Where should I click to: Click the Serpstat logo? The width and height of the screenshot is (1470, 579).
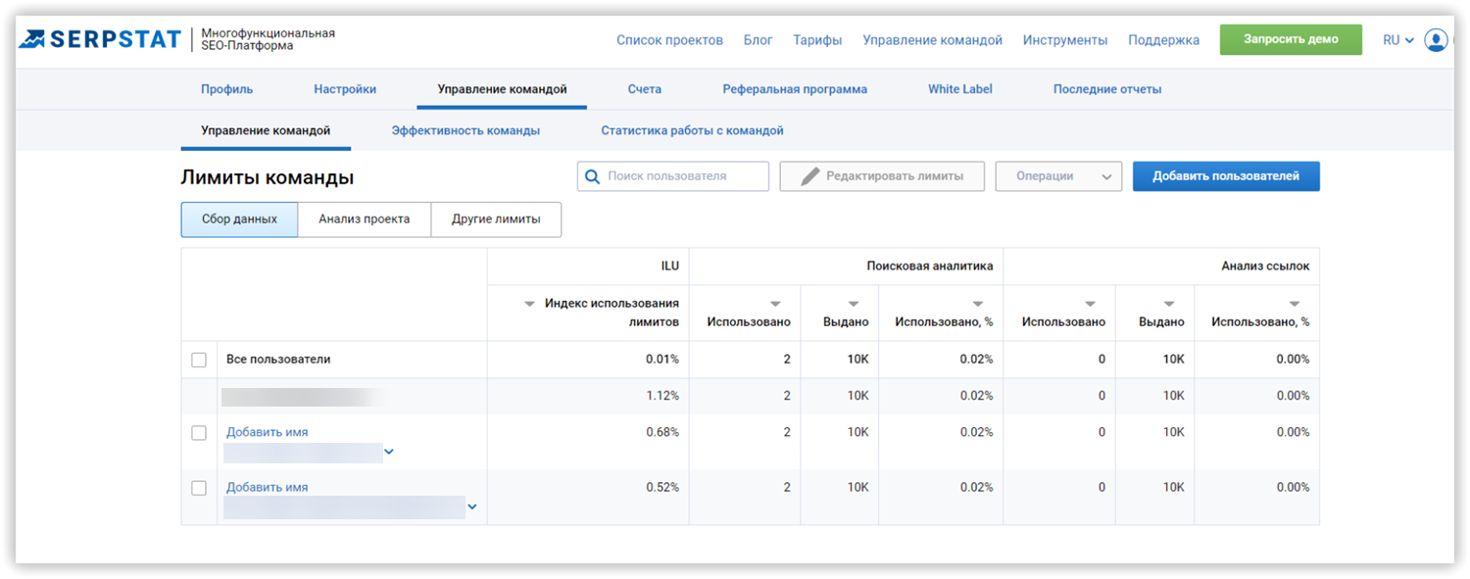(x=100, y=39)
